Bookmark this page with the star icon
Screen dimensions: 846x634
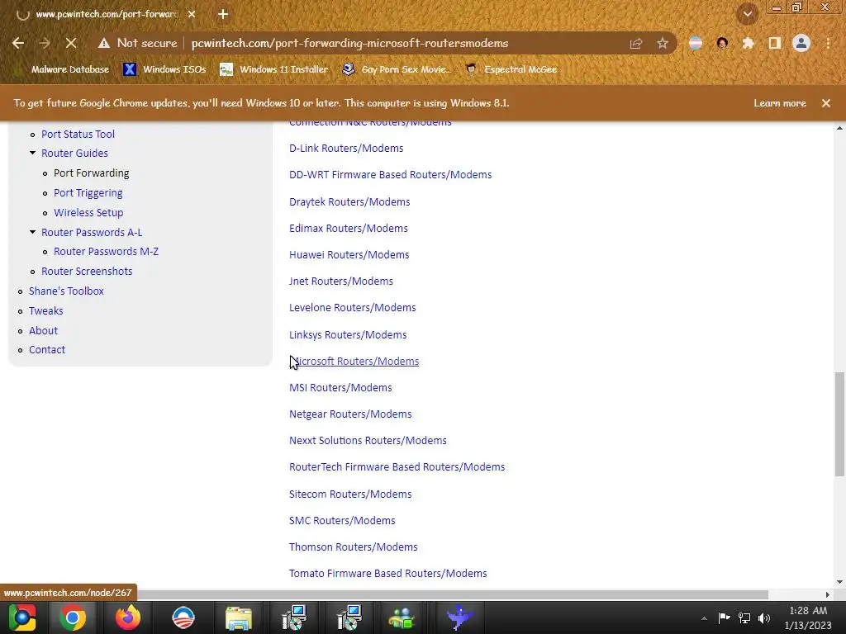pos(663,43)
